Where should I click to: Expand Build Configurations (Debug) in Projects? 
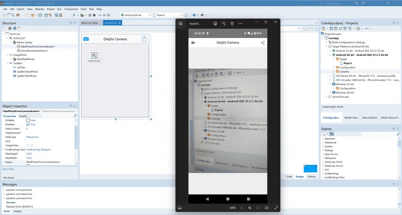[x=326, y=42]
